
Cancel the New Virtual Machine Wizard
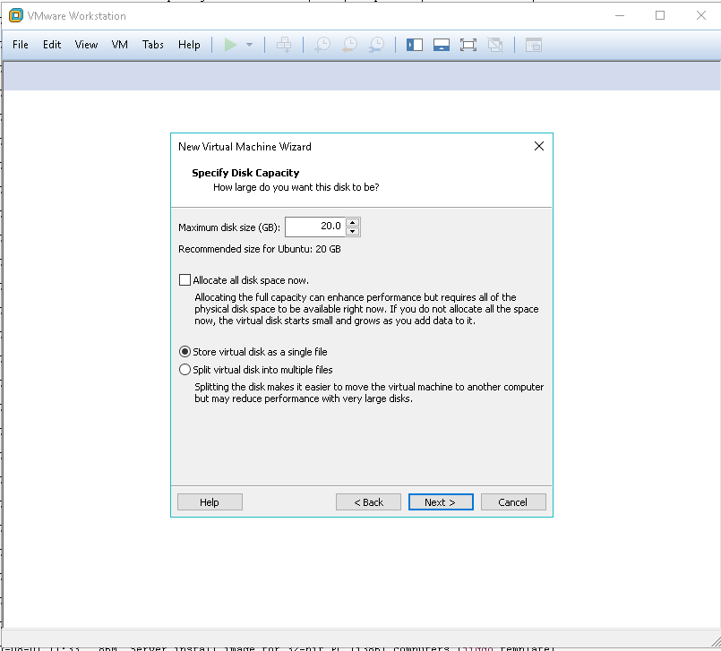pyautogui.click(x=513, y=502)
